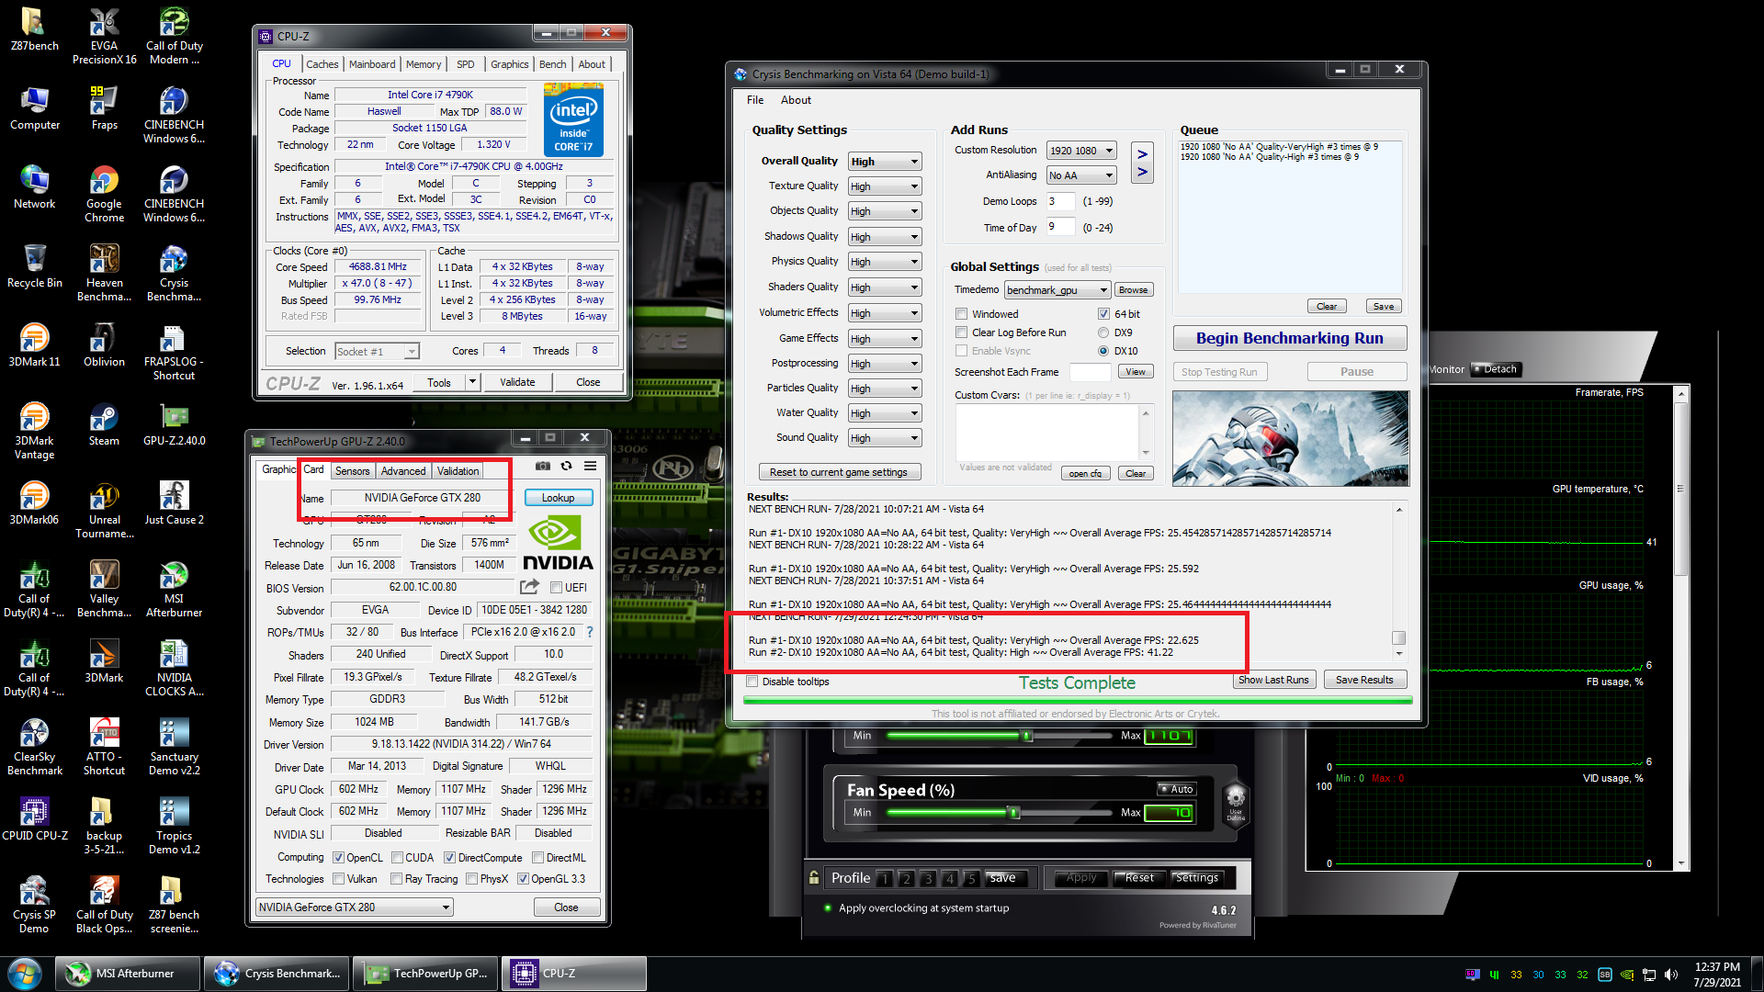Toggle the Windowed checkbox in Crysis tool
This screenshot has width=1764, height=992.
(x=961, y=314)
